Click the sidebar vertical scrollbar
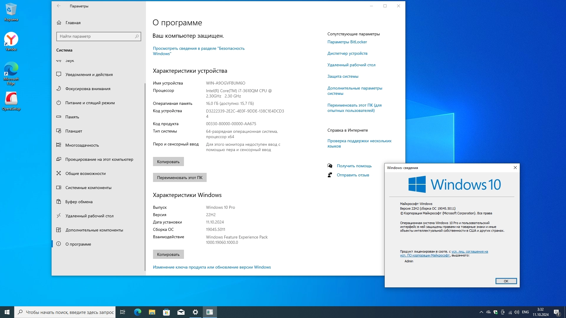Viewport: 566px width, 318px height. [145, 177]
